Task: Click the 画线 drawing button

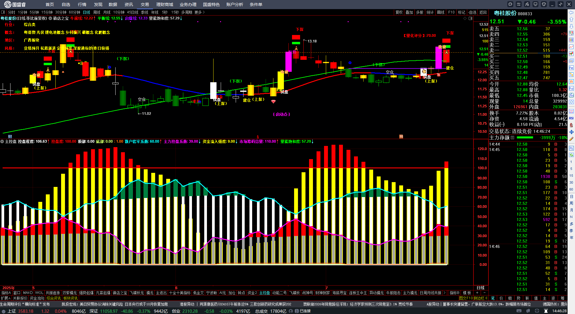Action: tap(441, 12)
